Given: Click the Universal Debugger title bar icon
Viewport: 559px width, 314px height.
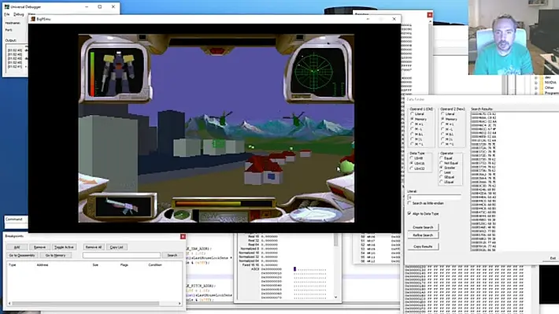Looking at the screenshot, I should pos(7,7).
